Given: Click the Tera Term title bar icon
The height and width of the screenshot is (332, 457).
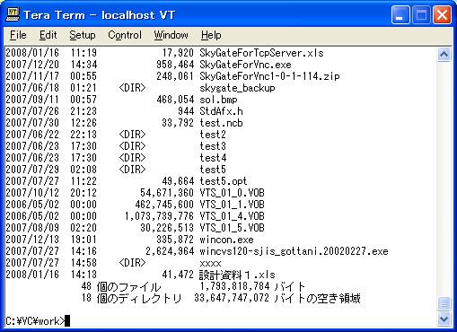Looking at the screenshot, I should coord(13,14).
